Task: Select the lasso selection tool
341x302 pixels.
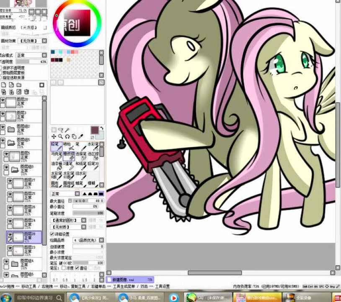Action: [x=61, y=130]
